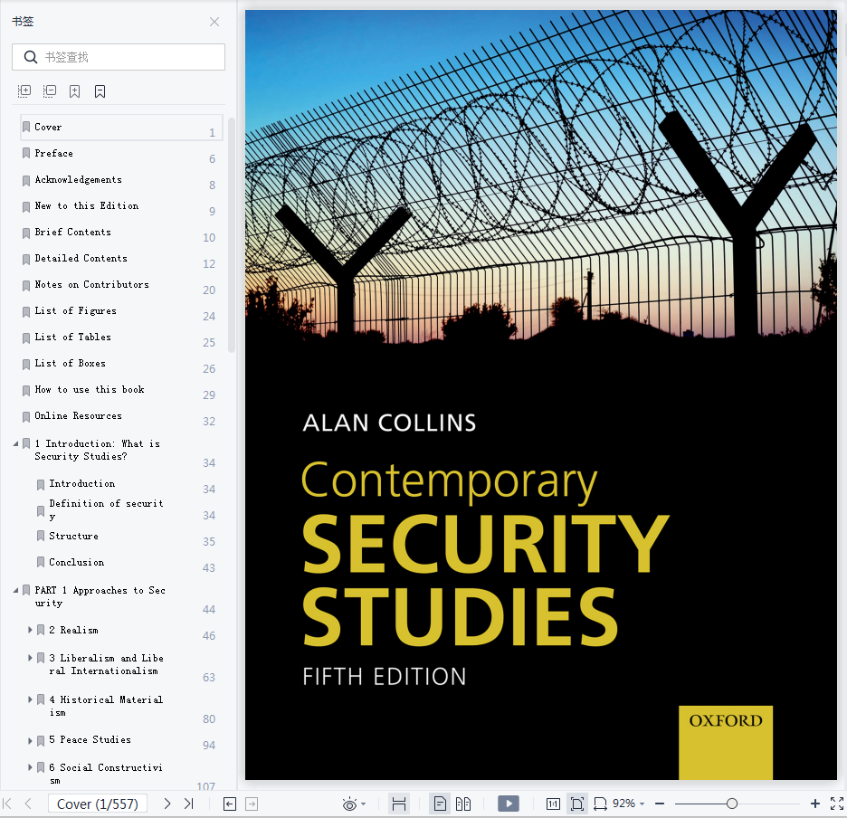Image resolution: width=847 pixels, height=818 pixels.
Task: Zoom out with the minus button
Action: point(660,804)
